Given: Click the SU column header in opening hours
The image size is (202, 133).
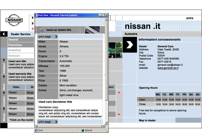Looking at the screenshot, I should click(198, 95).
